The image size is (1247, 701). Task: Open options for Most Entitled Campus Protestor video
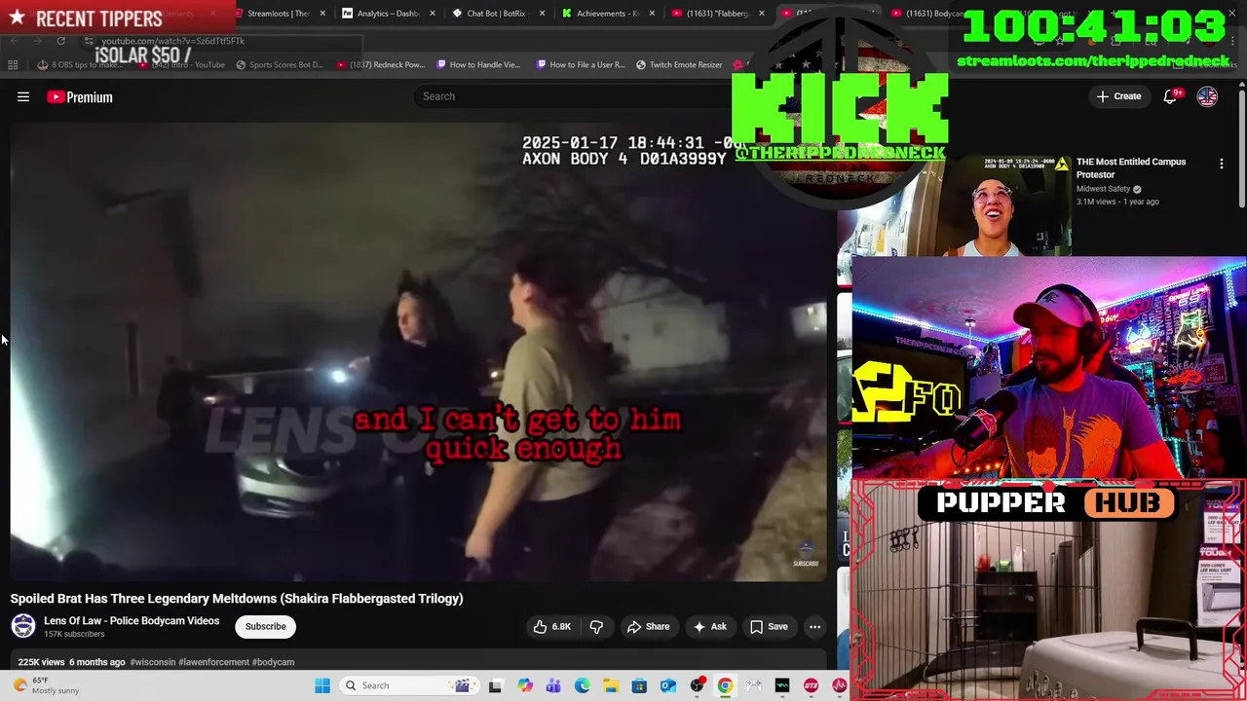pyautogui.click(x=1222, y=164)
